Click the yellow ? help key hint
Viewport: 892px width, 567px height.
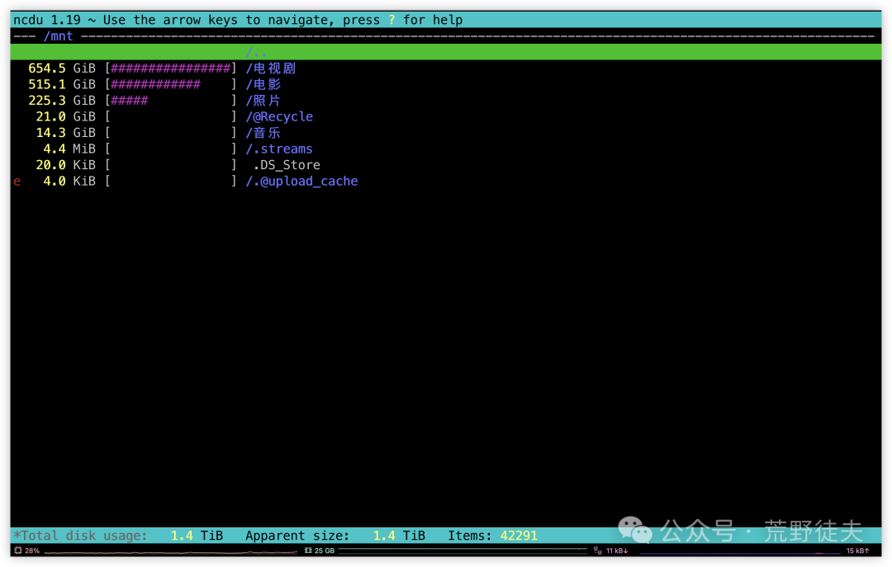pos(391,20)
